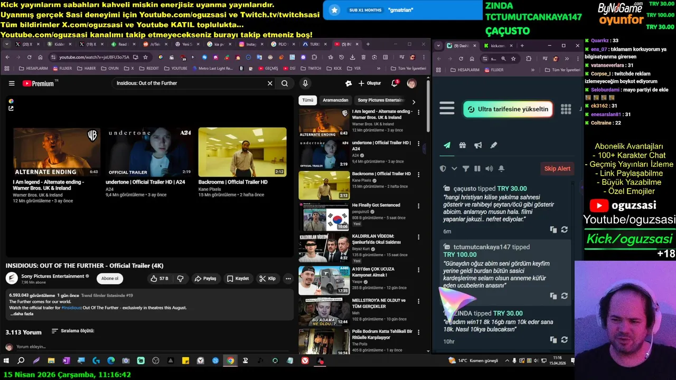
Task: Open options for Backrooms sidebar video
Action: pos(419,174)
